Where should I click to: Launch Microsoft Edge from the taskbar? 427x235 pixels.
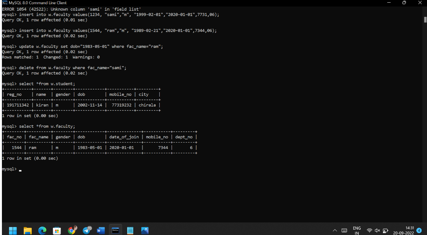[42, 230]
